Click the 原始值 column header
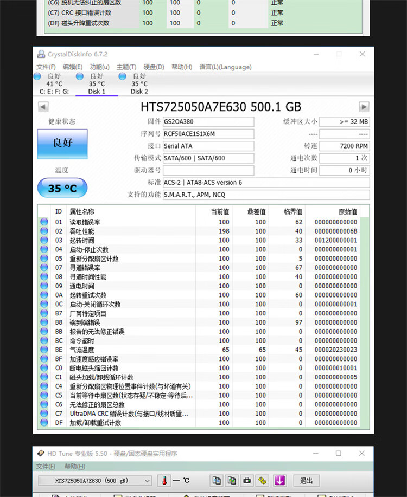Viewport: 407px width, 497px height. [x=333, y=211]
